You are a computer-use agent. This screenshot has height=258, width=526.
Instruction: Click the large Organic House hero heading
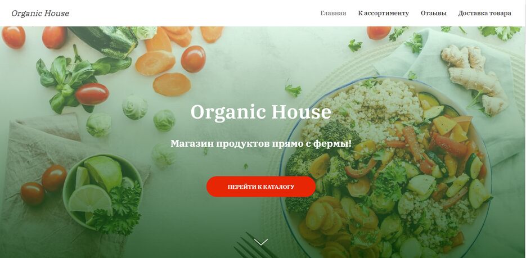click(x=260, y=112)
